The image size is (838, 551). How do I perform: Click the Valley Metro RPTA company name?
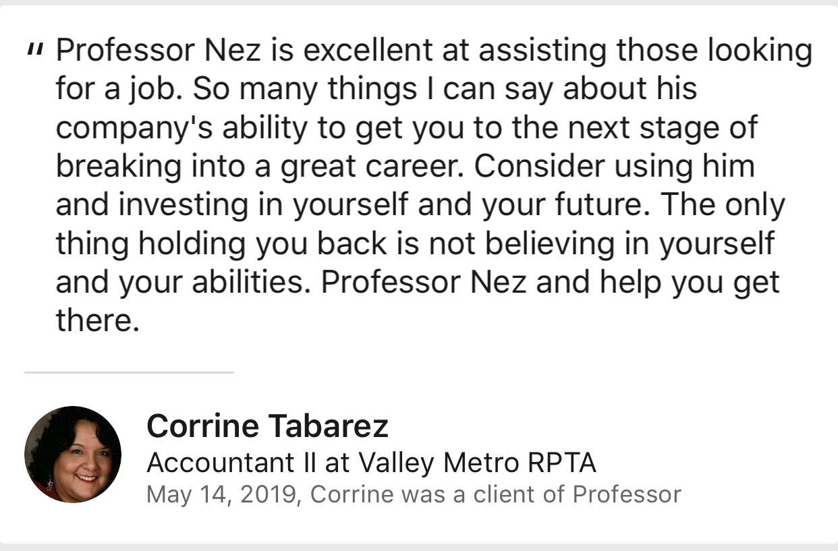point(477,463)
